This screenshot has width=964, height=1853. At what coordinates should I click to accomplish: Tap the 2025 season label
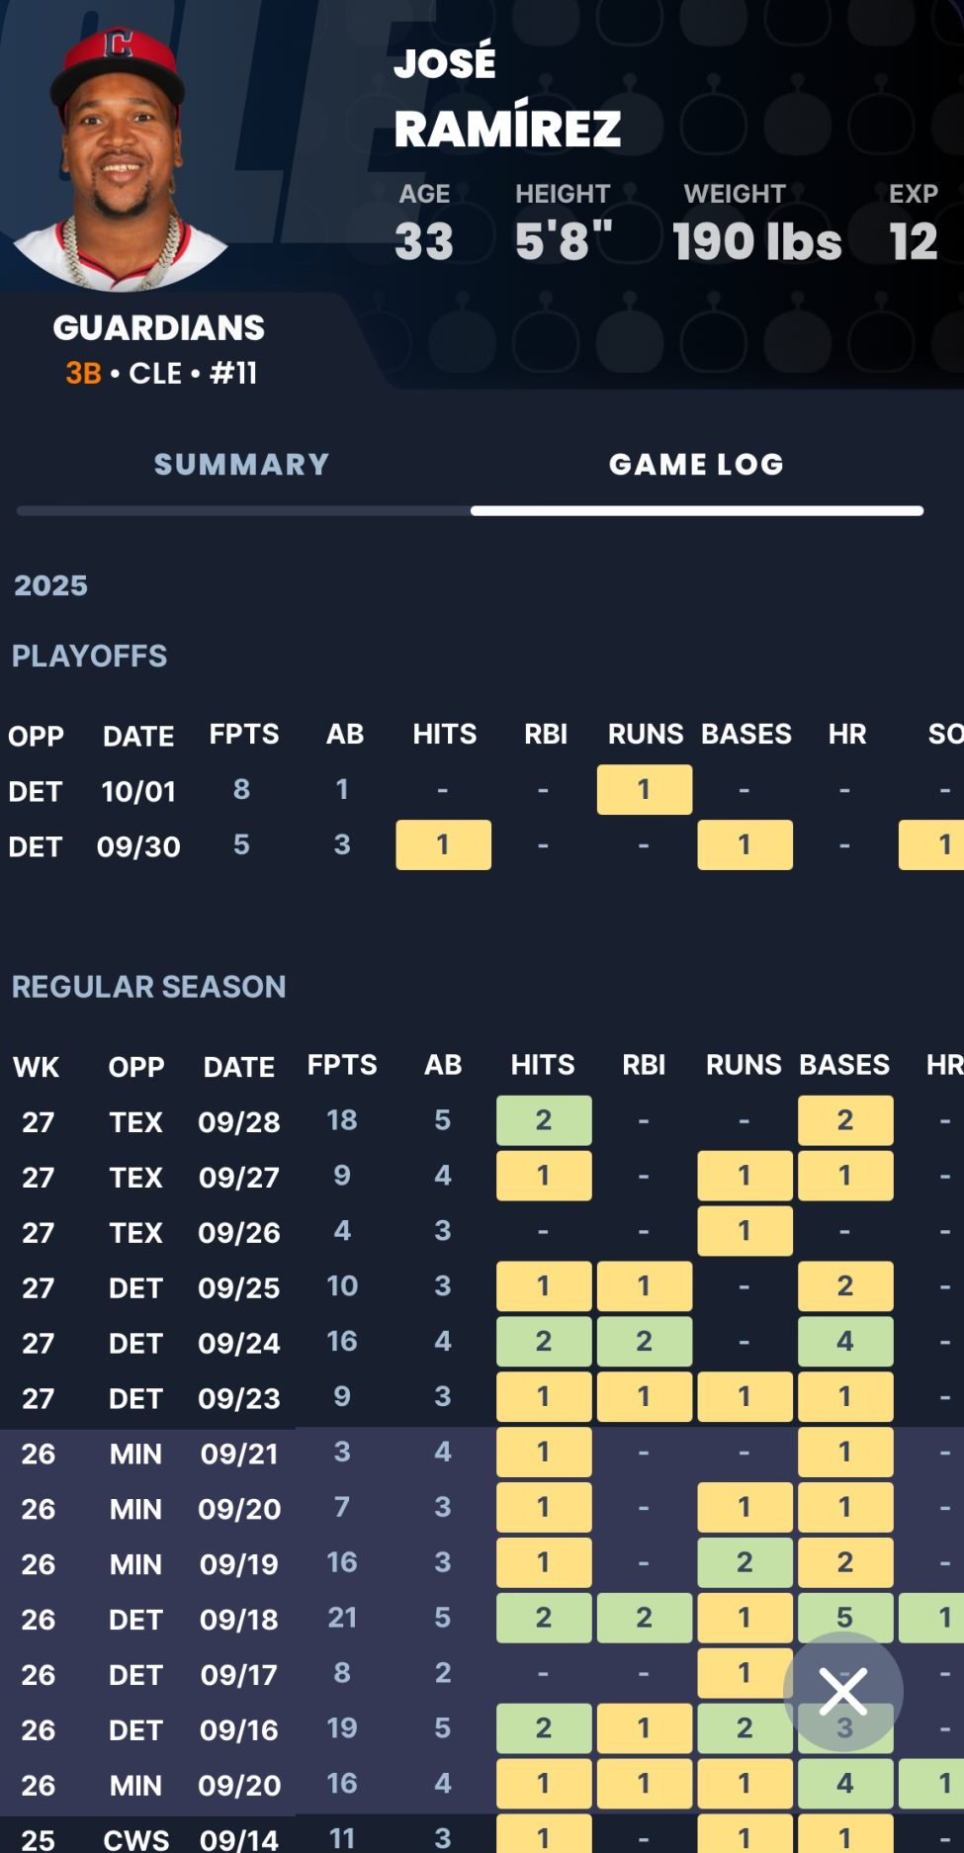50,585
